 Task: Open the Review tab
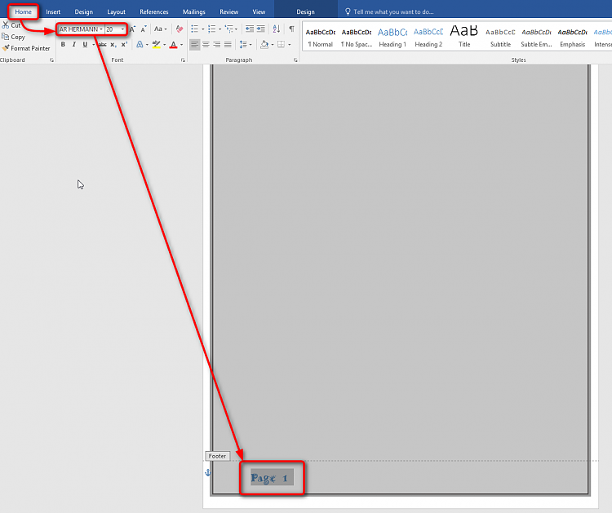tap(228, 11)
